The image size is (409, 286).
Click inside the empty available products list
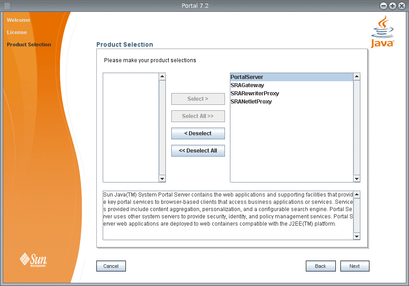pyautogui.click(x=131, y=128)
